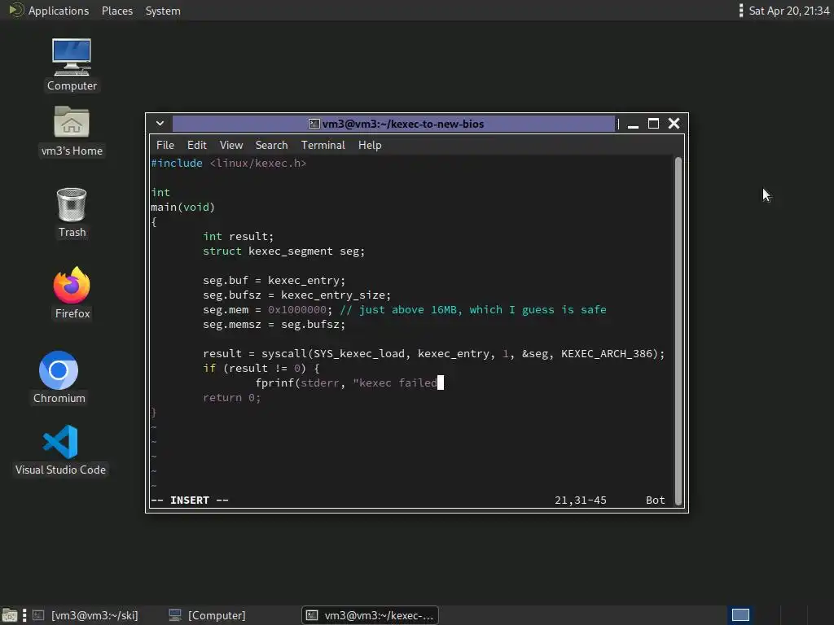Maximize the terminal window
Screen dimensions: 834x625
[653, 124]
